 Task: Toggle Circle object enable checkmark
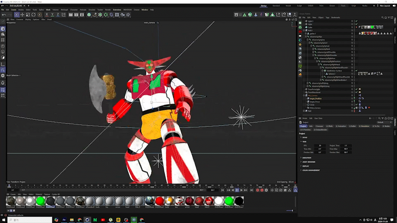[356, 104]
